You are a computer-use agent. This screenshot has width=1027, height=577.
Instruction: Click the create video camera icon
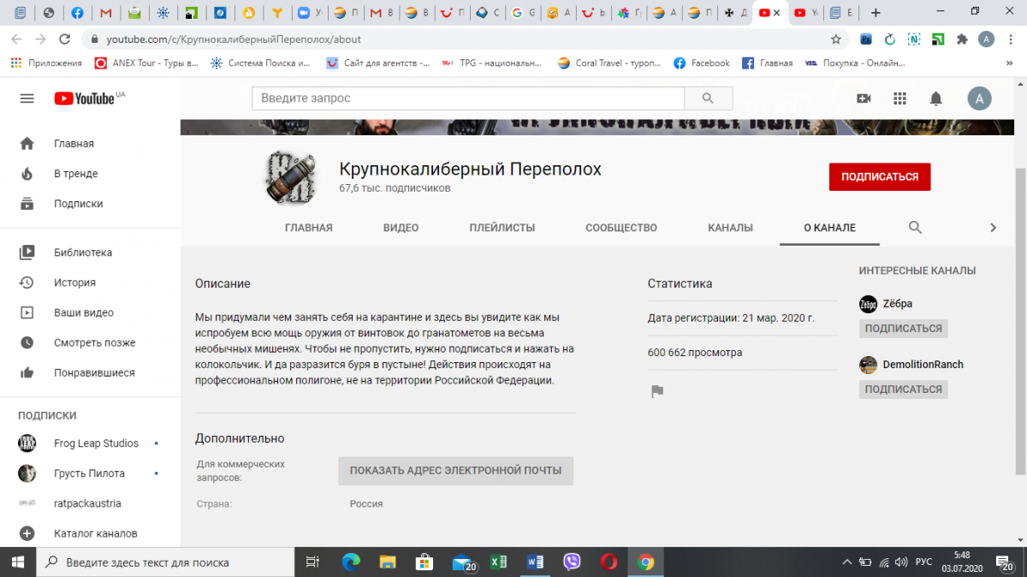[x=864, y=98]
